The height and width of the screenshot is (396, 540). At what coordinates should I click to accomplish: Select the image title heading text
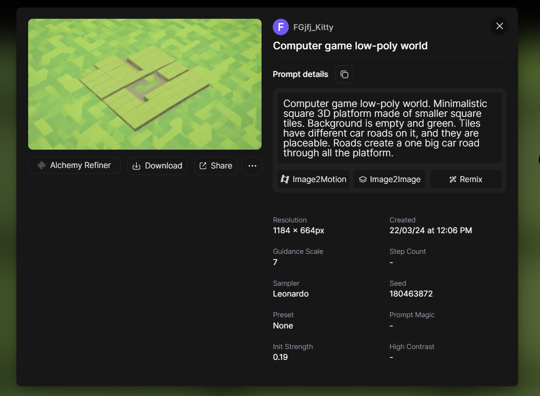(x=350, y=46)
